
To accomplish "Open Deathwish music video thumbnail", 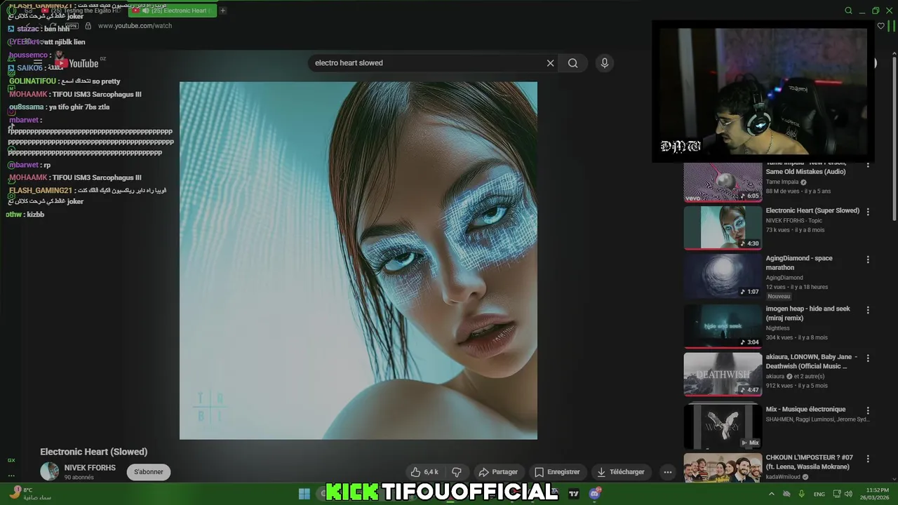I will coord(723,375).
